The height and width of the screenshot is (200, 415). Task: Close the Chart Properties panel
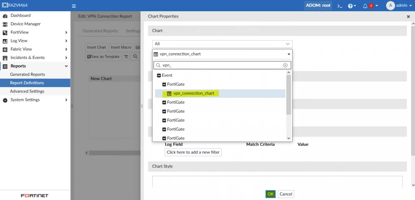coord(408,17)
